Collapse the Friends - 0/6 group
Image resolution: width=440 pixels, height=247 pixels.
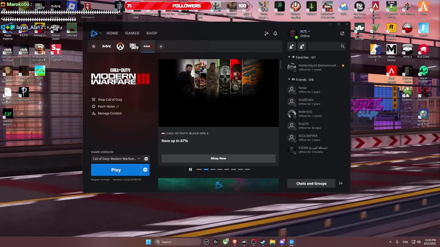[x=289, y=80]
